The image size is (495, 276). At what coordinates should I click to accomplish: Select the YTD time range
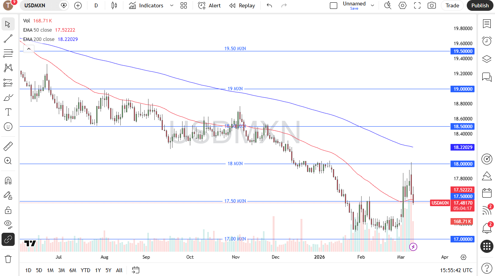pos(85,270)
